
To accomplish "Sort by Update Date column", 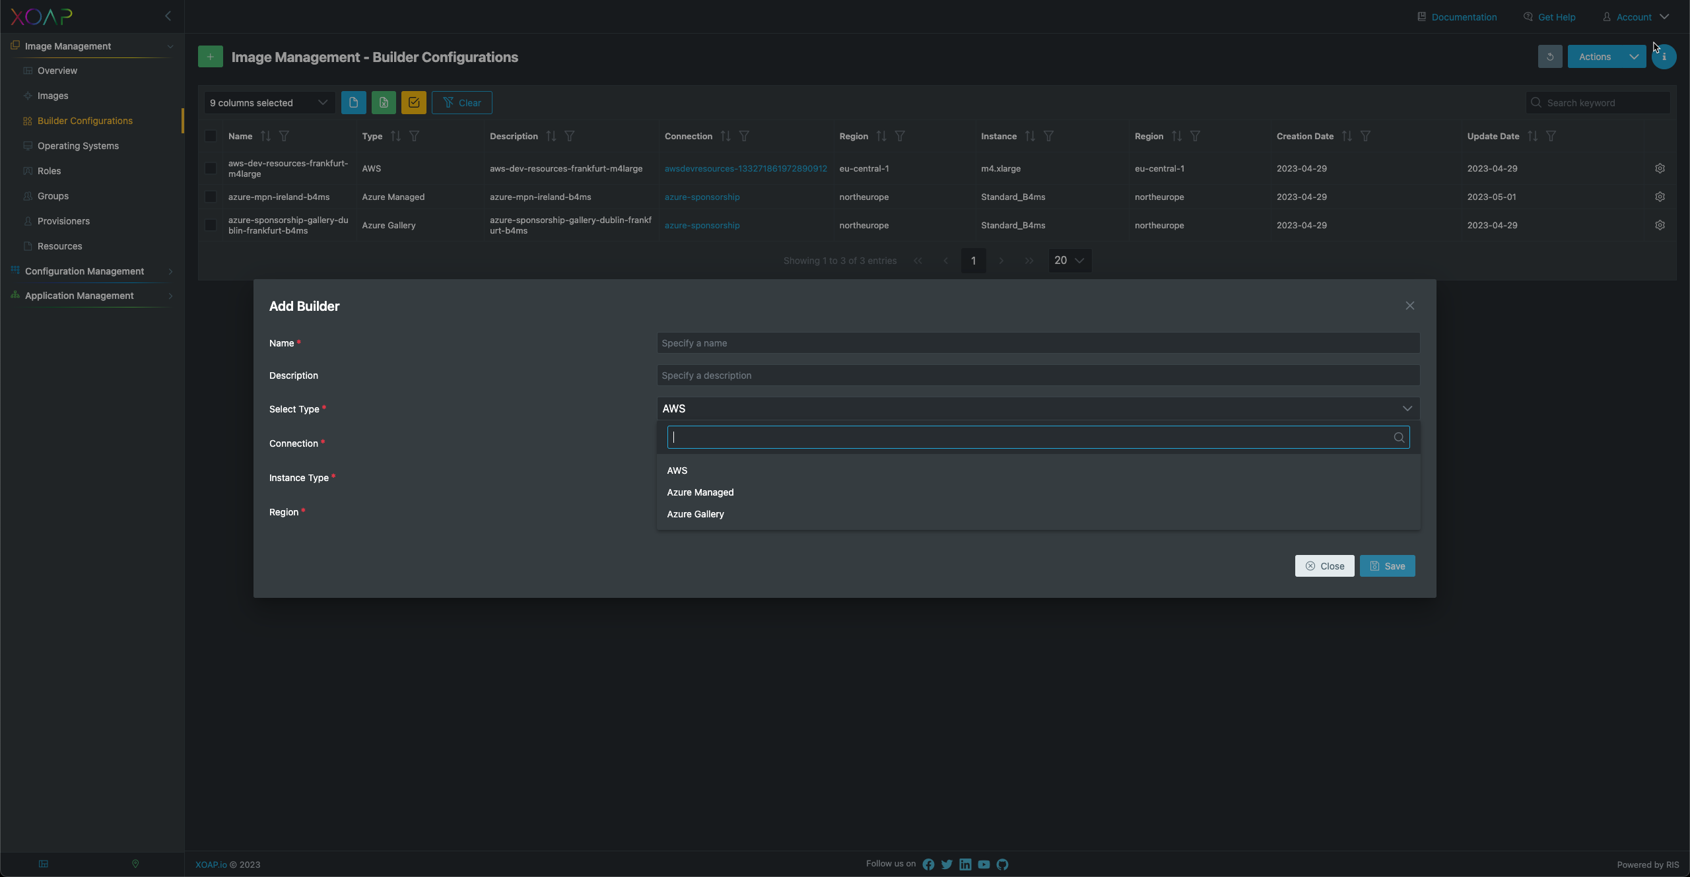I will (1533, 136).
